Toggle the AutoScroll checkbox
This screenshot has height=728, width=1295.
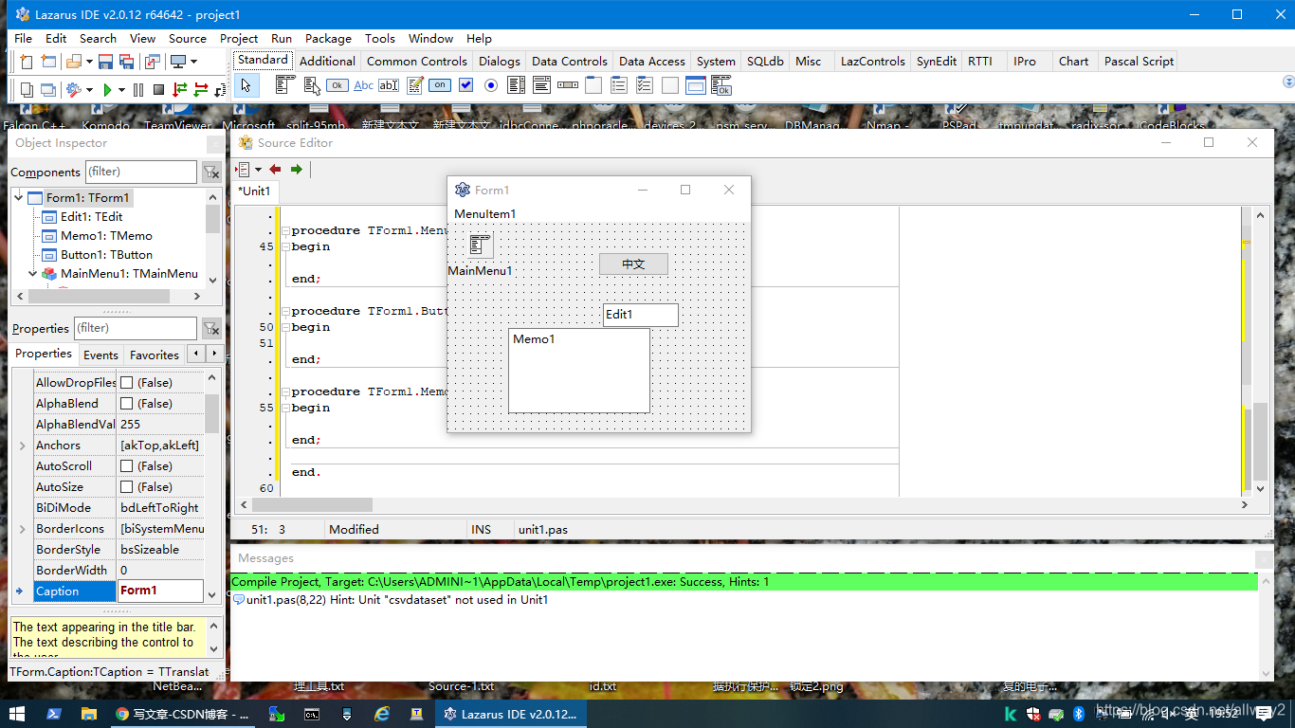[x=126, y=466]
